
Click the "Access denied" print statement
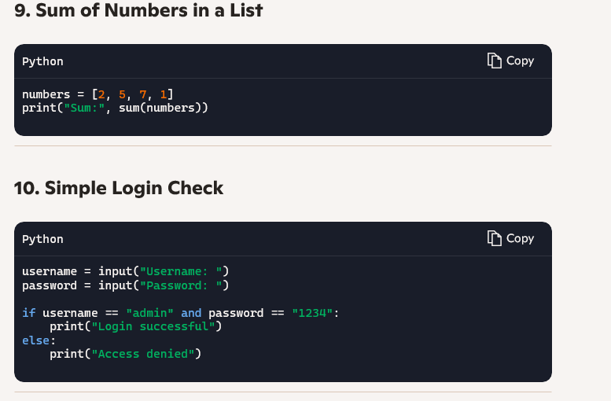coord(125,354)
